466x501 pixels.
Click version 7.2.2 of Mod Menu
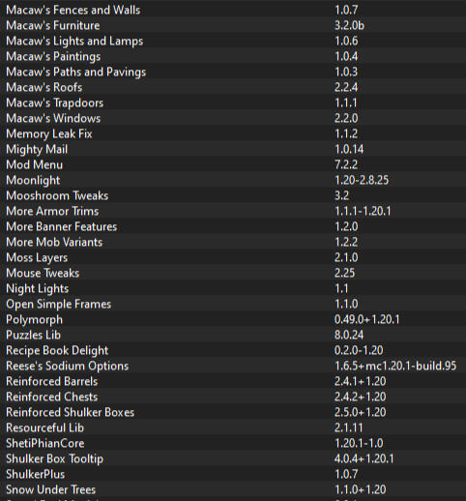point(346,164)
